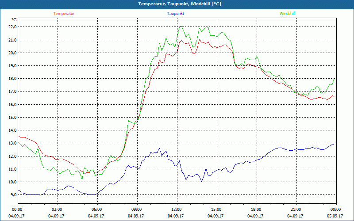Click the 09:00 time label on the x-axis
Image resolution: width=354 pixels, height=221 pixels.
click(136, 210)
